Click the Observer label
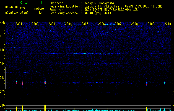Viewport: 174px width, 111px height. pos(56,3)
